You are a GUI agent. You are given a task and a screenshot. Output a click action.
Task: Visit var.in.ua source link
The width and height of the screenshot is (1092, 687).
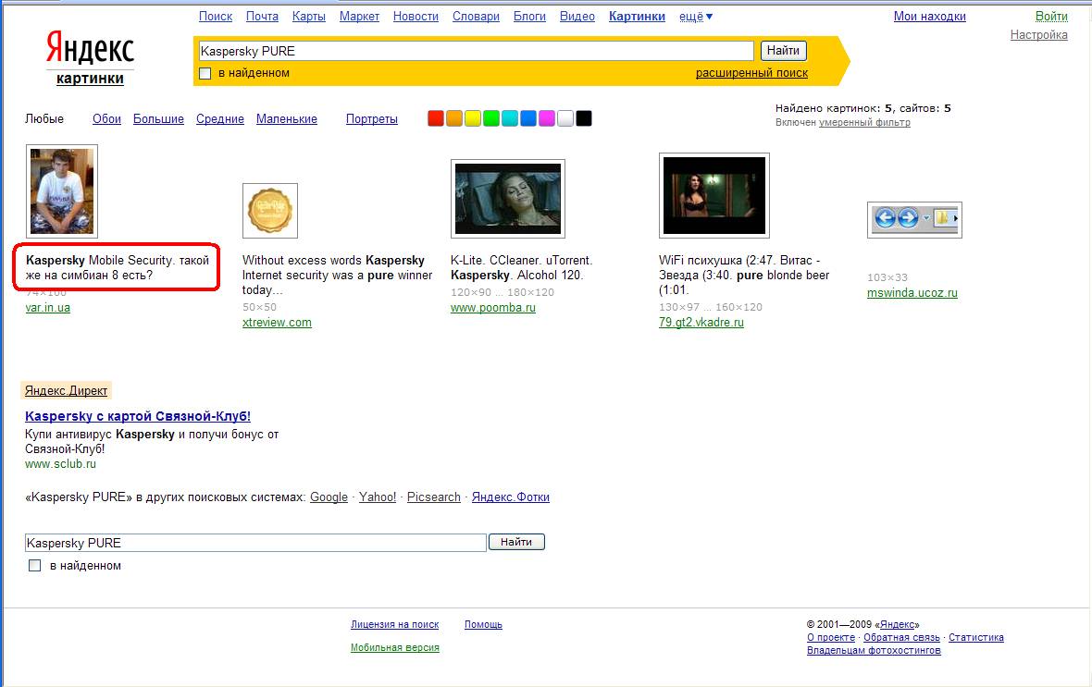pos(47,308)
